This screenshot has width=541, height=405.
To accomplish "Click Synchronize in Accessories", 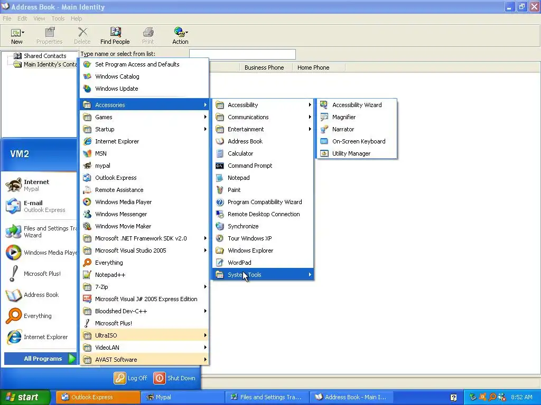I will click(x=263, y=226).
